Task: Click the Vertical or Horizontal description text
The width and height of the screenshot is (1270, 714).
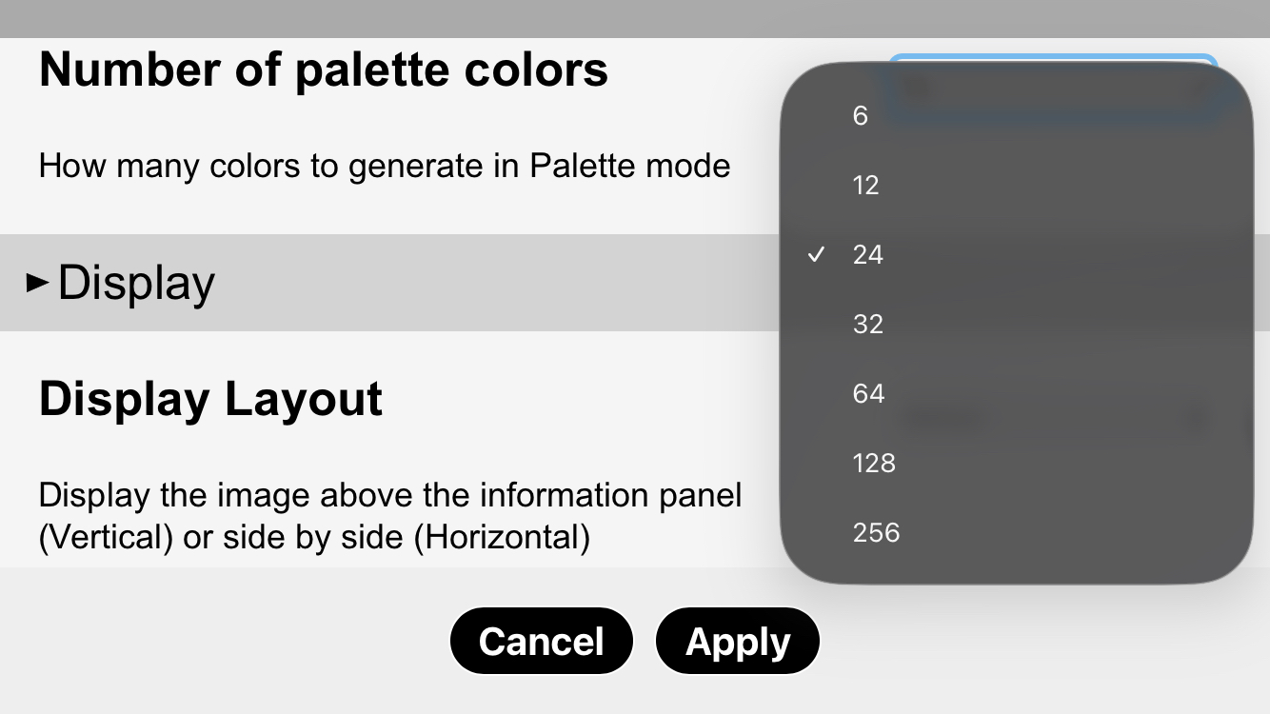Action: 390,516
